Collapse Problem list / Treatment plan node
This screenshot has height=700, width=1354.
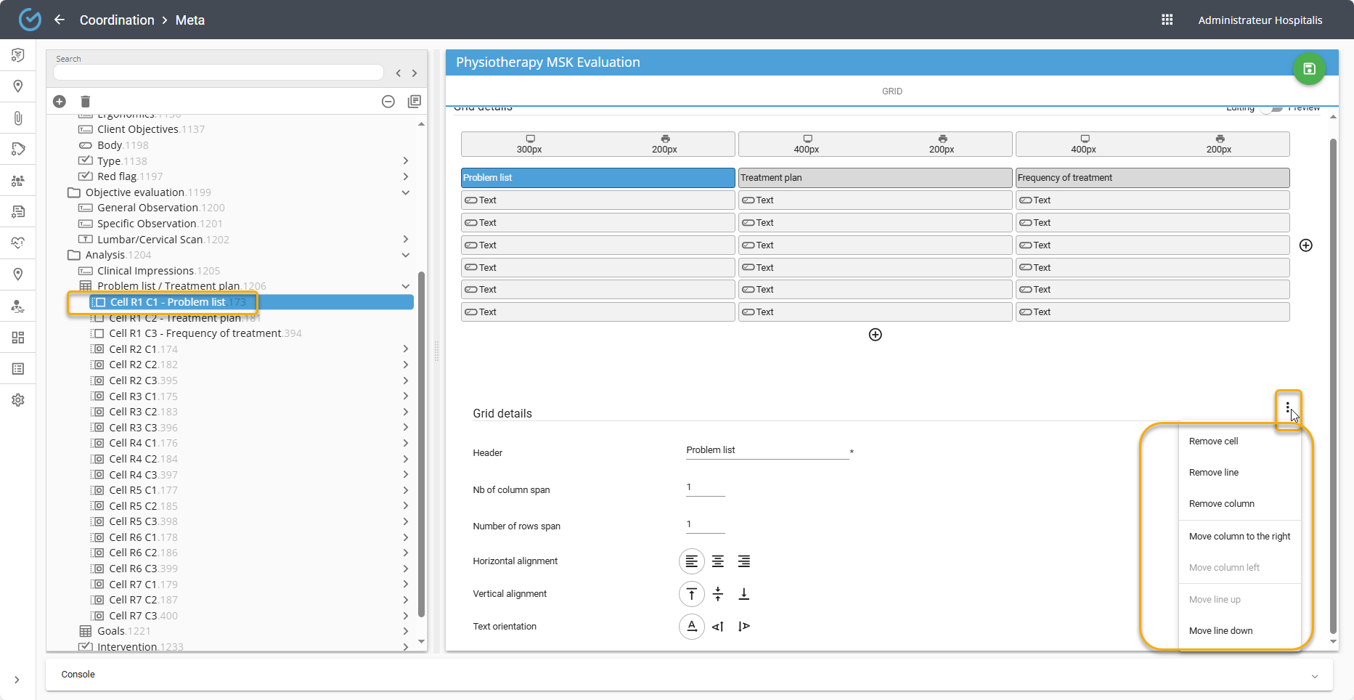coord(406,286)
